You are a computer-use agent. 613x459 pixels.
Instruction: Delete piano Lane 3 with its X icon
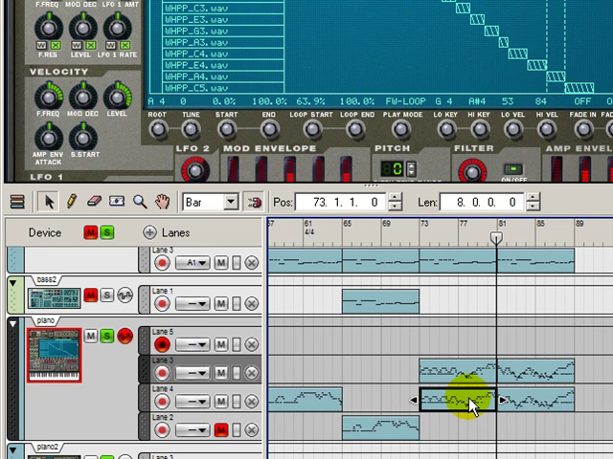252,373
